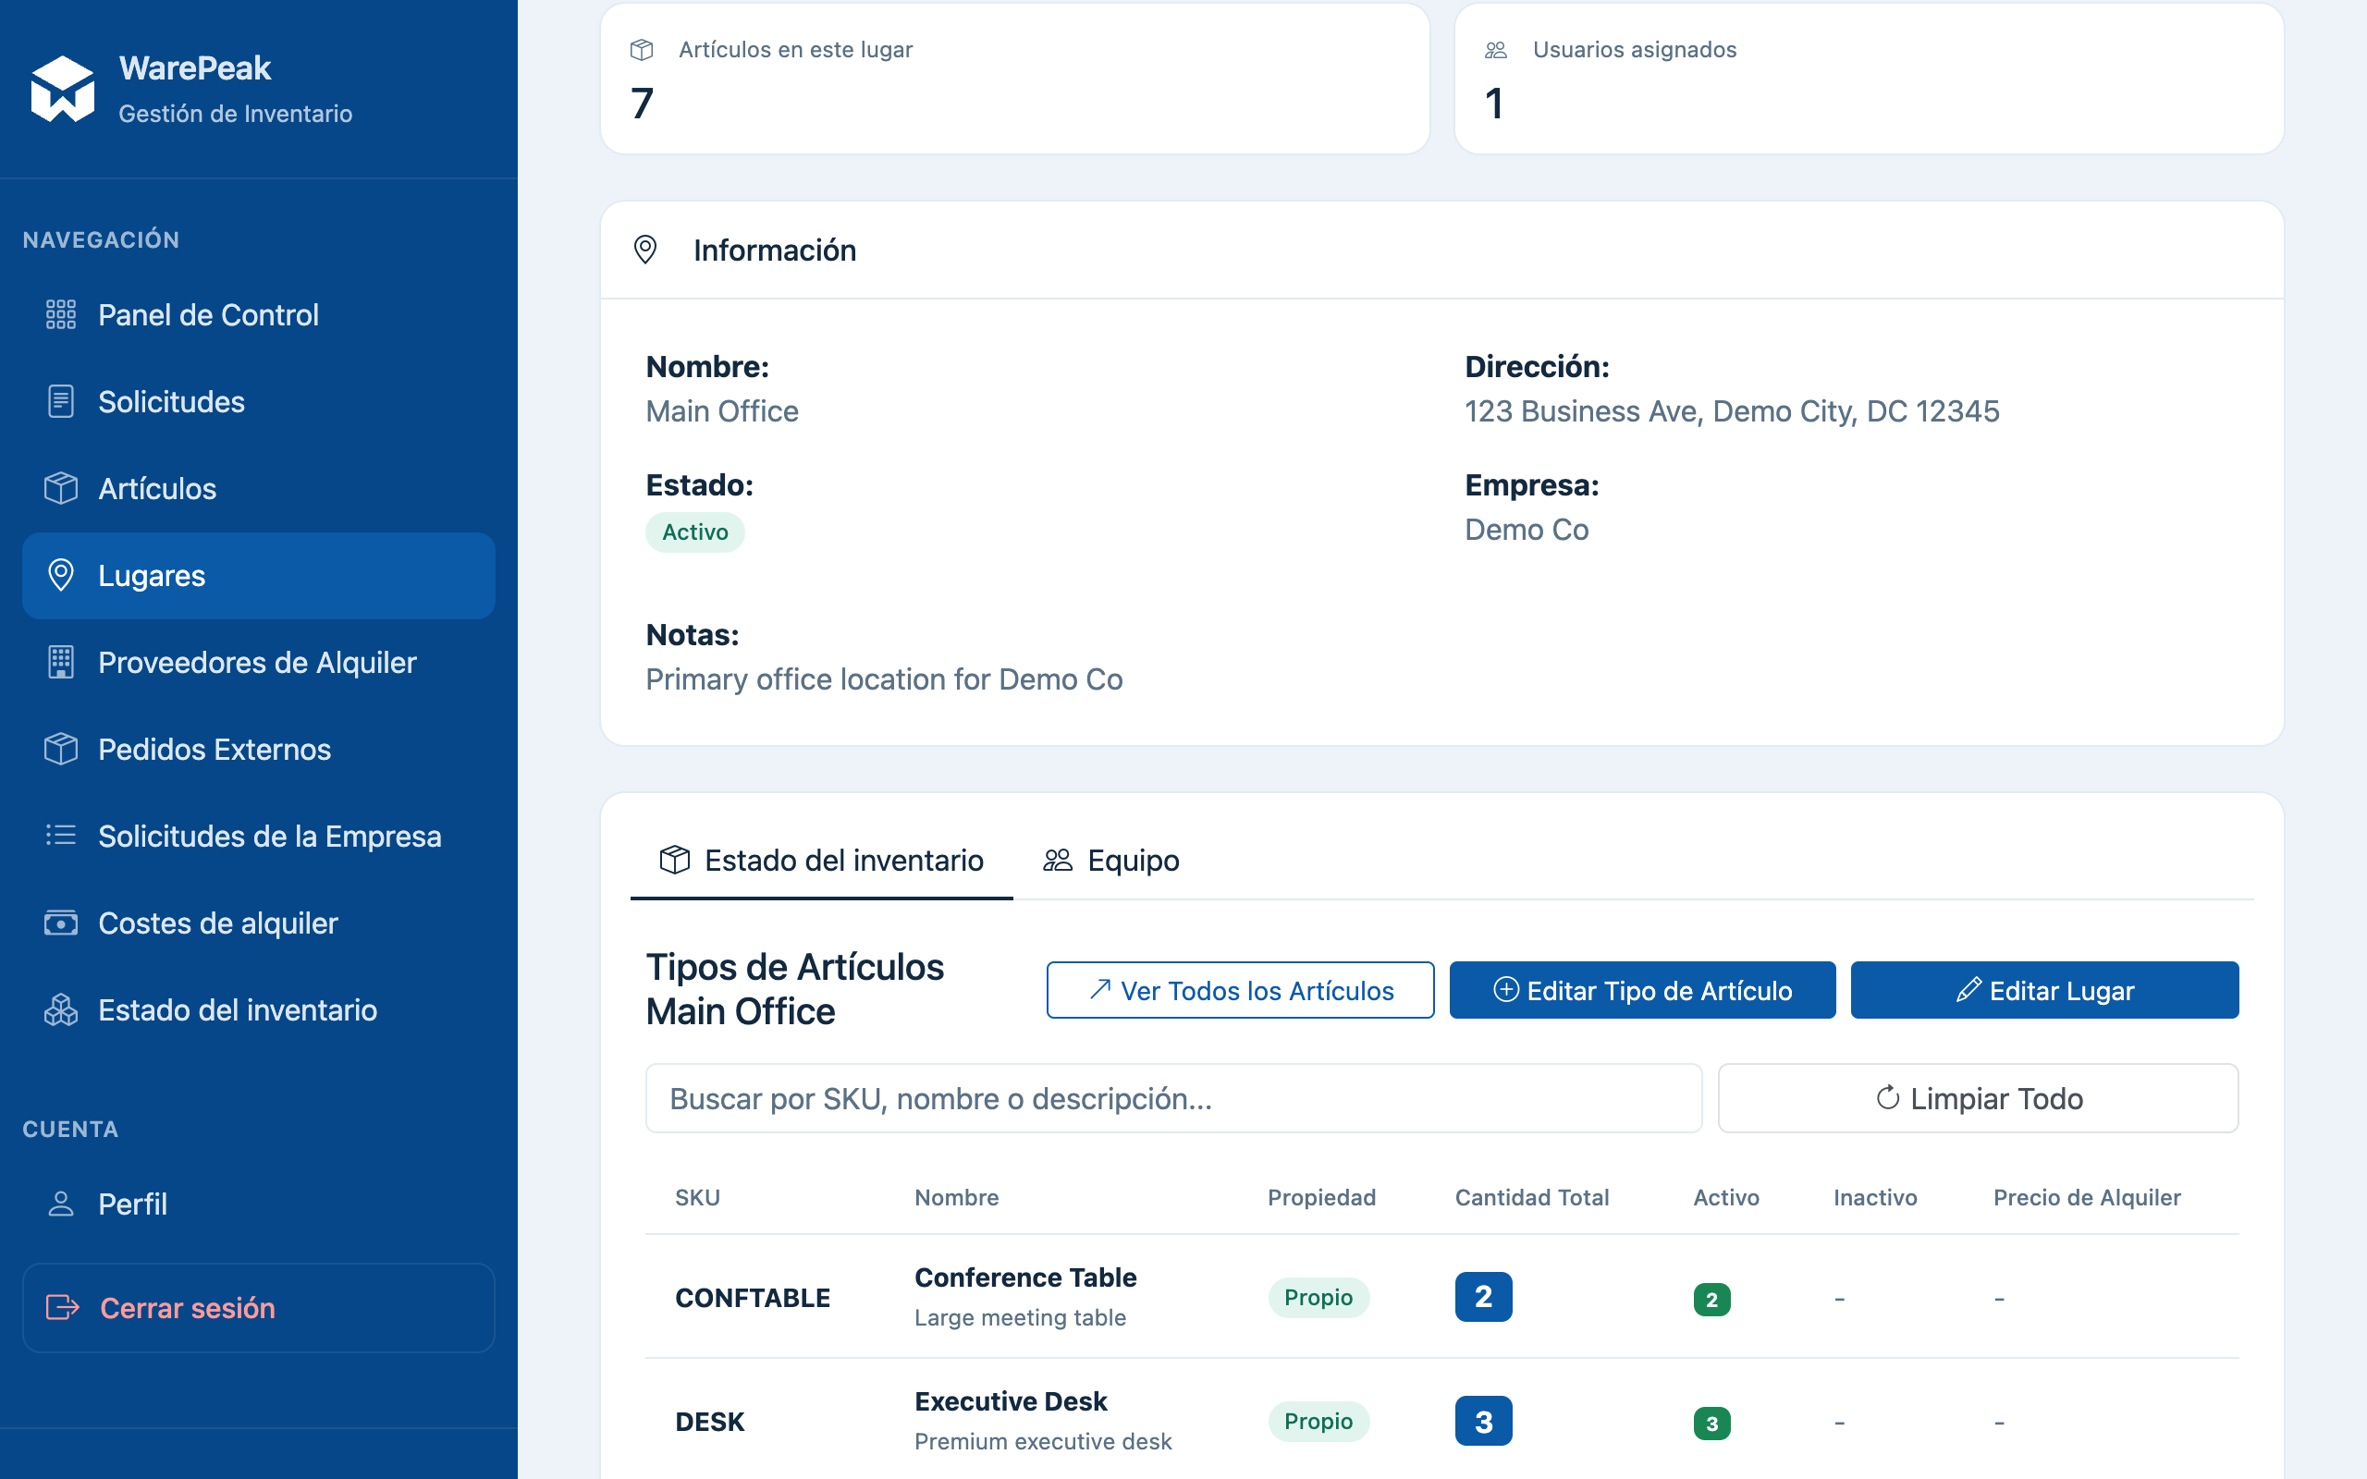Click the people icon on Equipo tab
The width and height of the screenshot is (2367, 1479).
pos(1058,860)
